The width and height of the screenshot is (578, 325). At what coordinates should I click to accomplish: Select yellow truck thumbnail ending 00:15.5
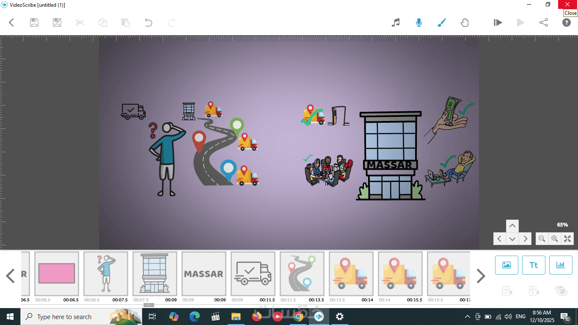coord(400,274)
